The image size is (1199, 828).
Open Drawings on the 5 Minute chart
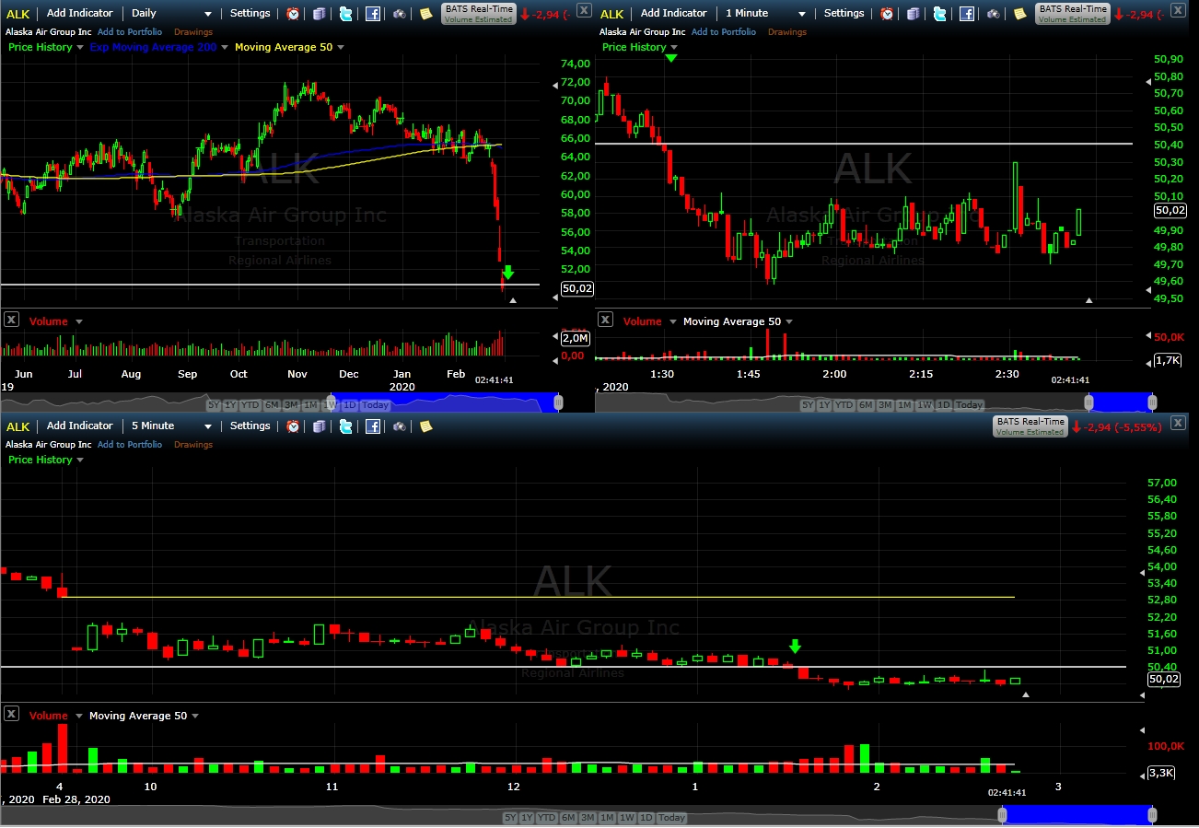[193, 445]
